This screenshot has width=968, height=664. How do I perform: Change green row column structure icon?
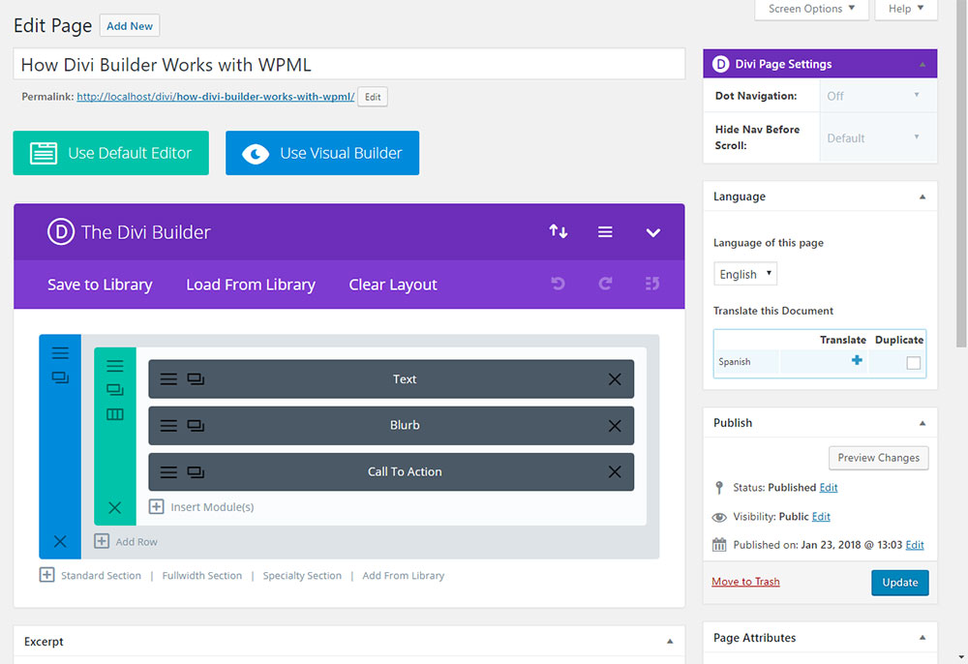115,414
